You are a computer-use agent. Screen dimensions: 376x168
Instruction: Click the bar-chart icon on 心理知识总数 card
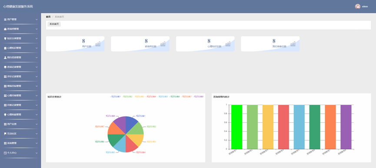pos(228,44)
